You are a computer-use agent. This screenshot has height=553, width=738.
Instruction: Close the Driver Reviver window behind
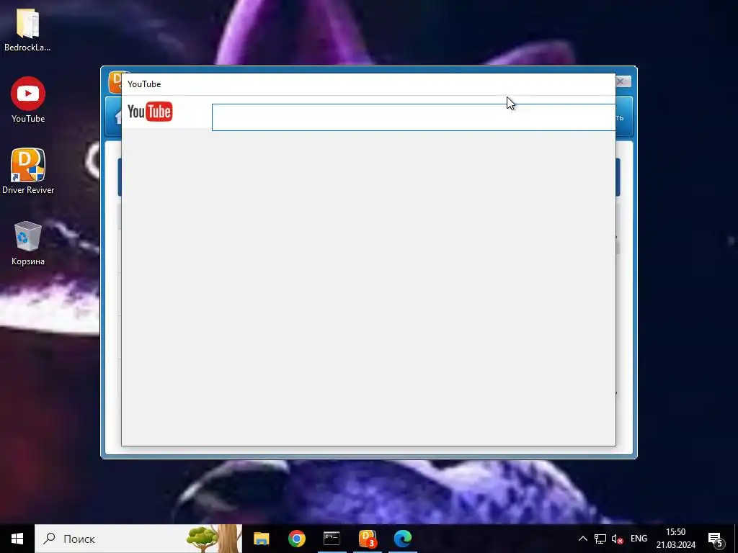click(623, 82)
